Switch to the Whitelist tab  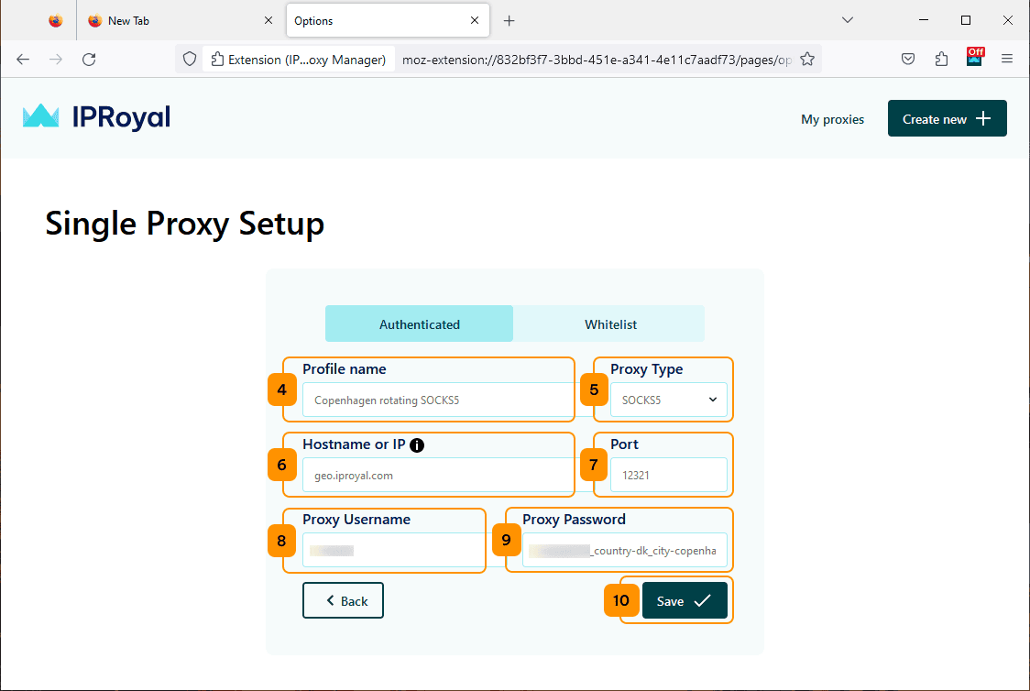pos(610,324)
